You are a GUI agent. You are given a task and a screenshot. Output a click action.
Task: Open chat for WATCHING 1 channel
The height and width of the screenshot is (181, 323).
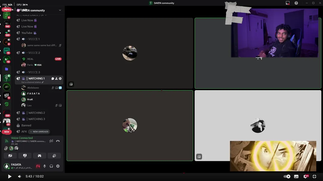[x=53, y=79]
